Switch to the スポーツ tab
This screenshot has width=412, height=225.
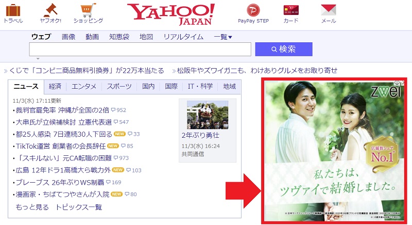click(119, 86)
